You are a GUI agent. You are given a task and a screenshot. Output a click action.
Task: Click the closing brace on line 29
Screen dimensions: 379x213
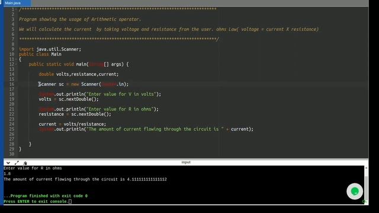click(20, 149)
